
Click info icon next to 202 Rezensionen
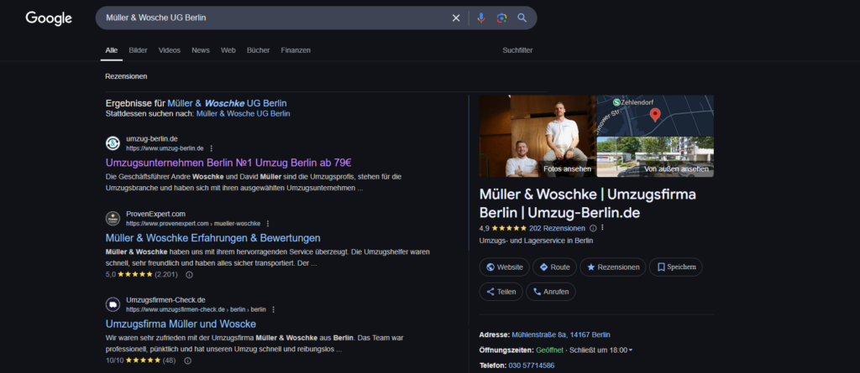click(592, 228)
